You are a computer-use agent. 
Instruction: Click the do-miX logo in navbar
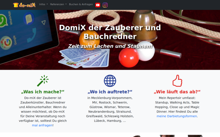coord(24,5)
